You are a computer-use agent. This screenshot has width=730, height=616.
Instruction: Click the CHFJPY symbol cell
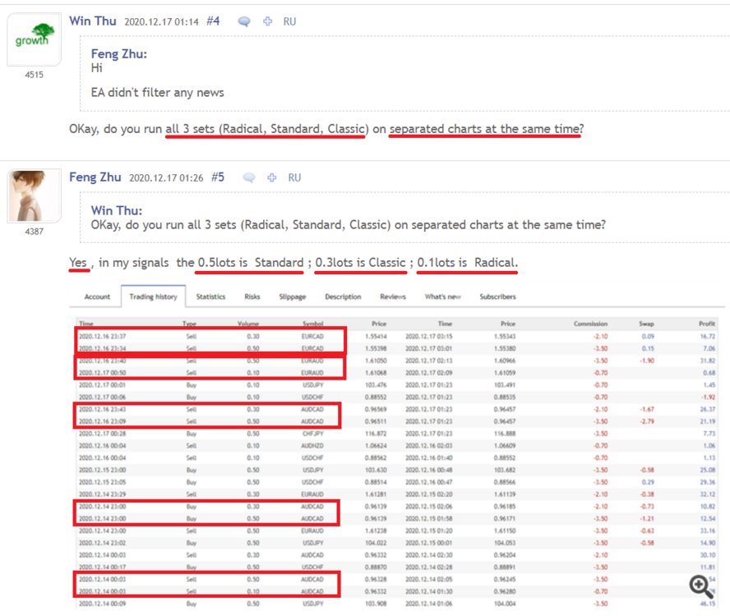click(x=312, y=434)
